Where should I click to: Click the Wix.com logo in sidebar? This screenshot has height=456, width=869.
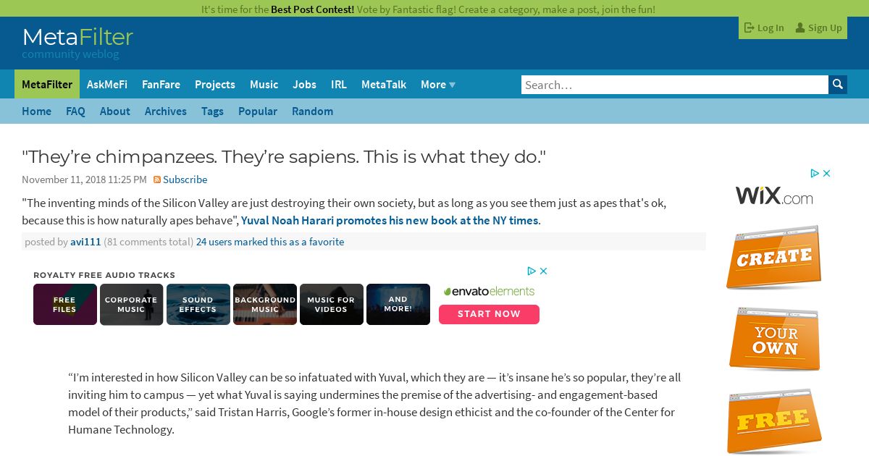click(x=774, y=195)
